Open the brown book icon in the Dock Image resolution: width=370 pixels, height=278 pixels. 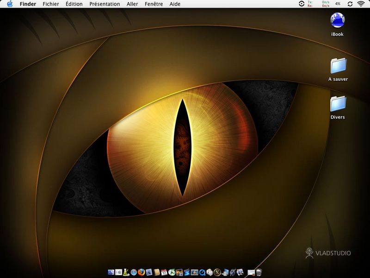click(157, 272)
